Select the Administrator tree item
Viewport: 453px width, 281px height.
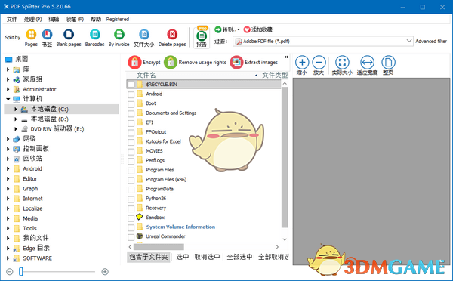39,89
